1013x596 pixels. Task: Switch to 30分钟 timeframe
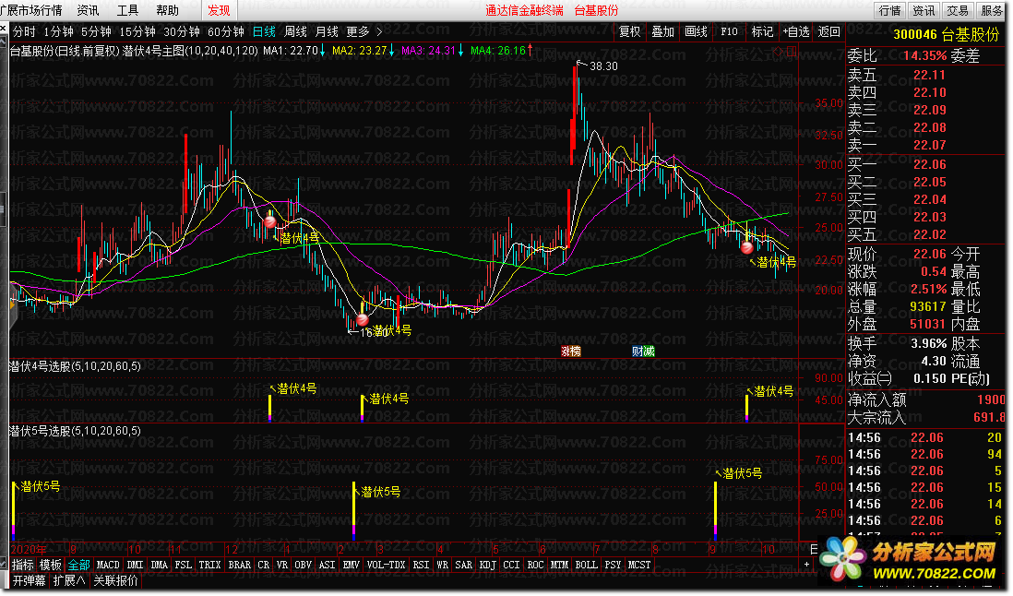[x=182, y=31]
